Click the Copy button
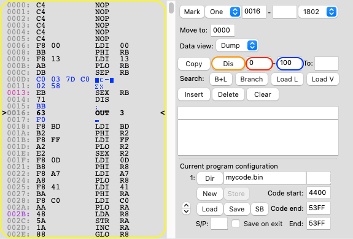353x239 pixels. (194, 64)
